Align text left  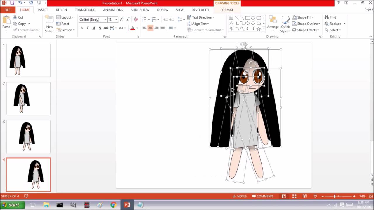(144, 28)
